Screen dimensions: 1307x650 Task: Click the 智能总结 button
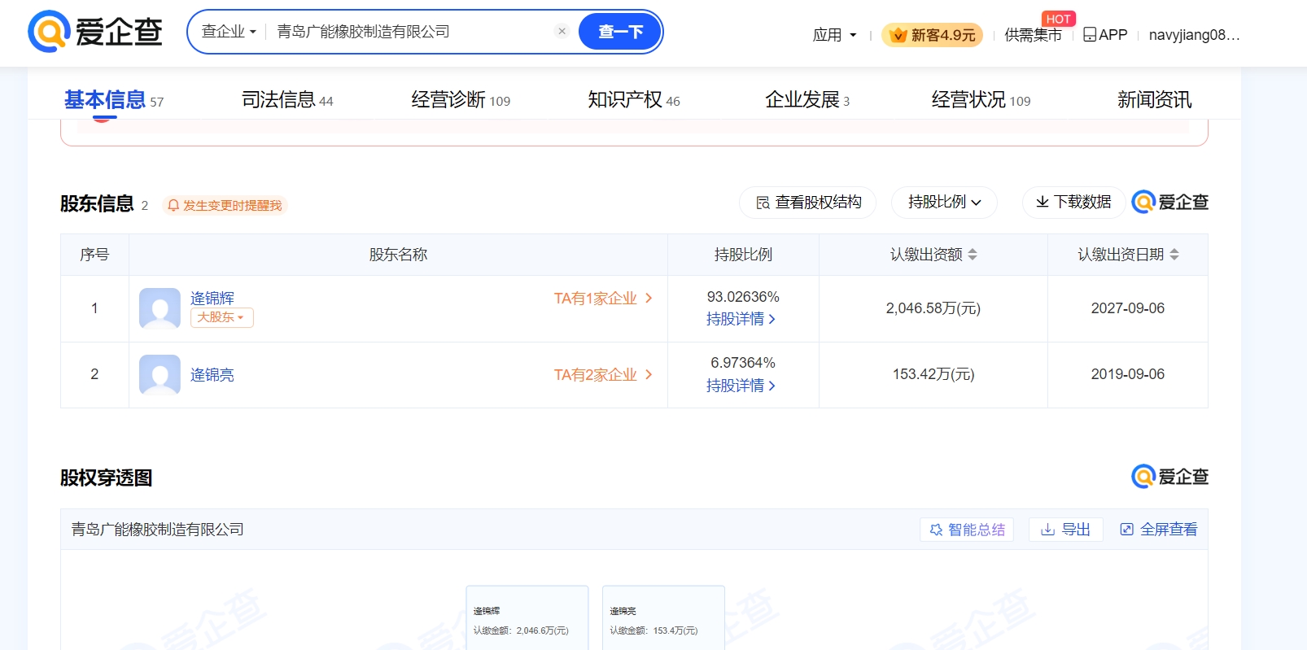[967, 530]
